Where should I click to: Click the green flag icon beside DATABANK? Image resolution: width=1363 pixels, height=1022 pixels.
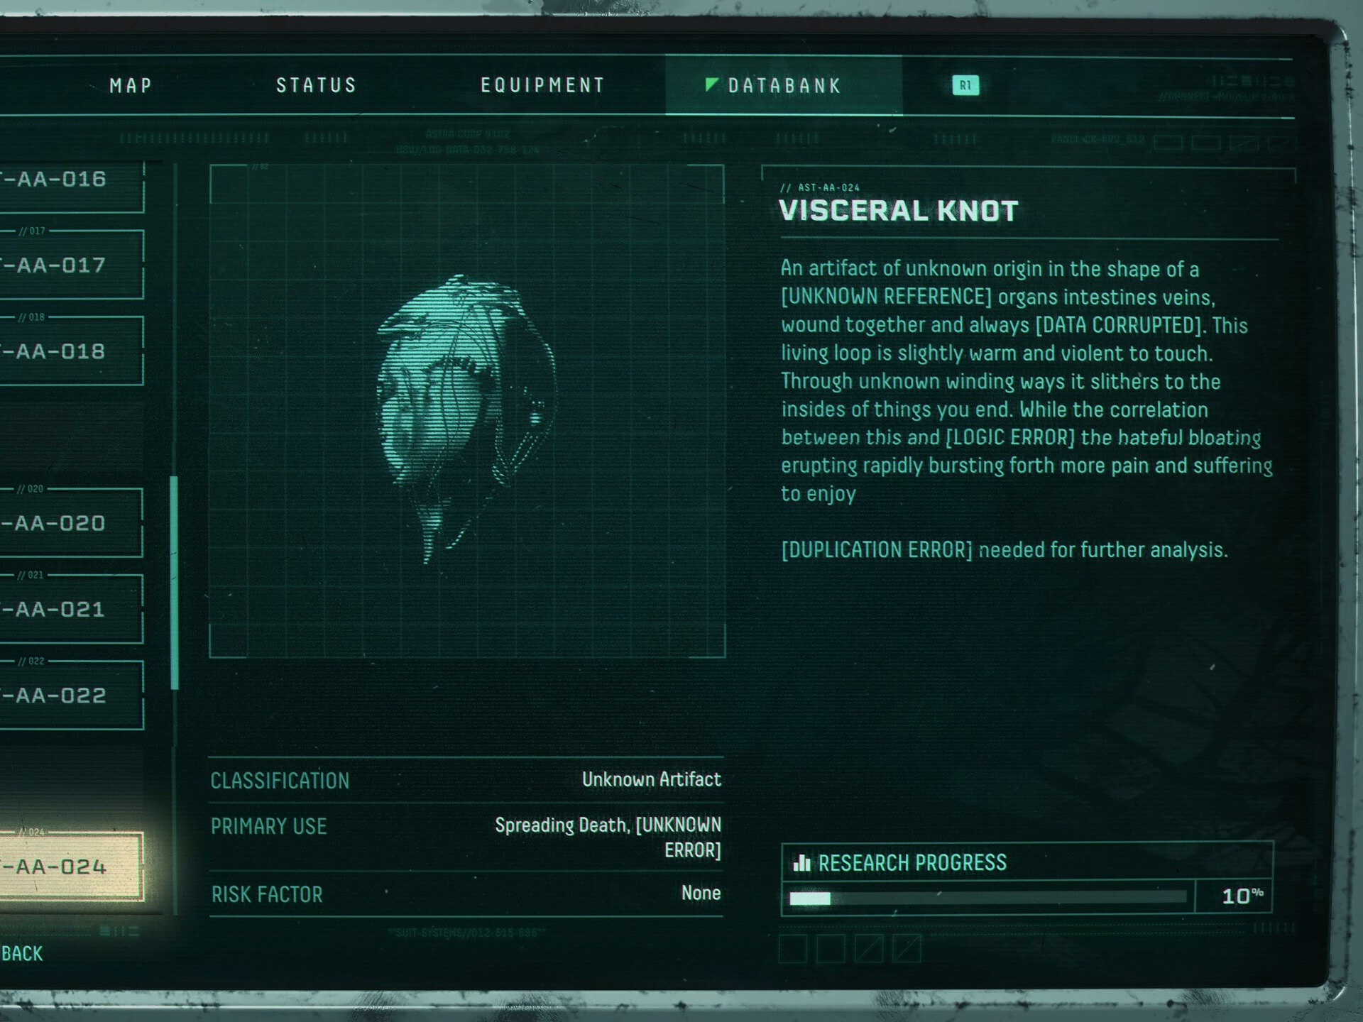coord(711,85)
